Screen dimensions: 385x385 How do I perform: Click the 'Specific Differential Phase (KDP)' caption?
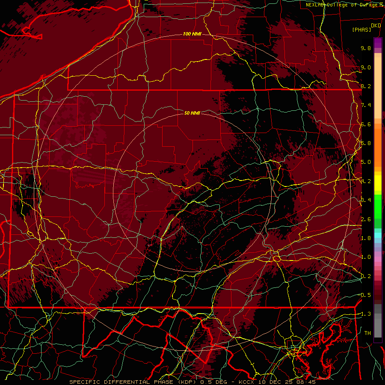(134, 382)
